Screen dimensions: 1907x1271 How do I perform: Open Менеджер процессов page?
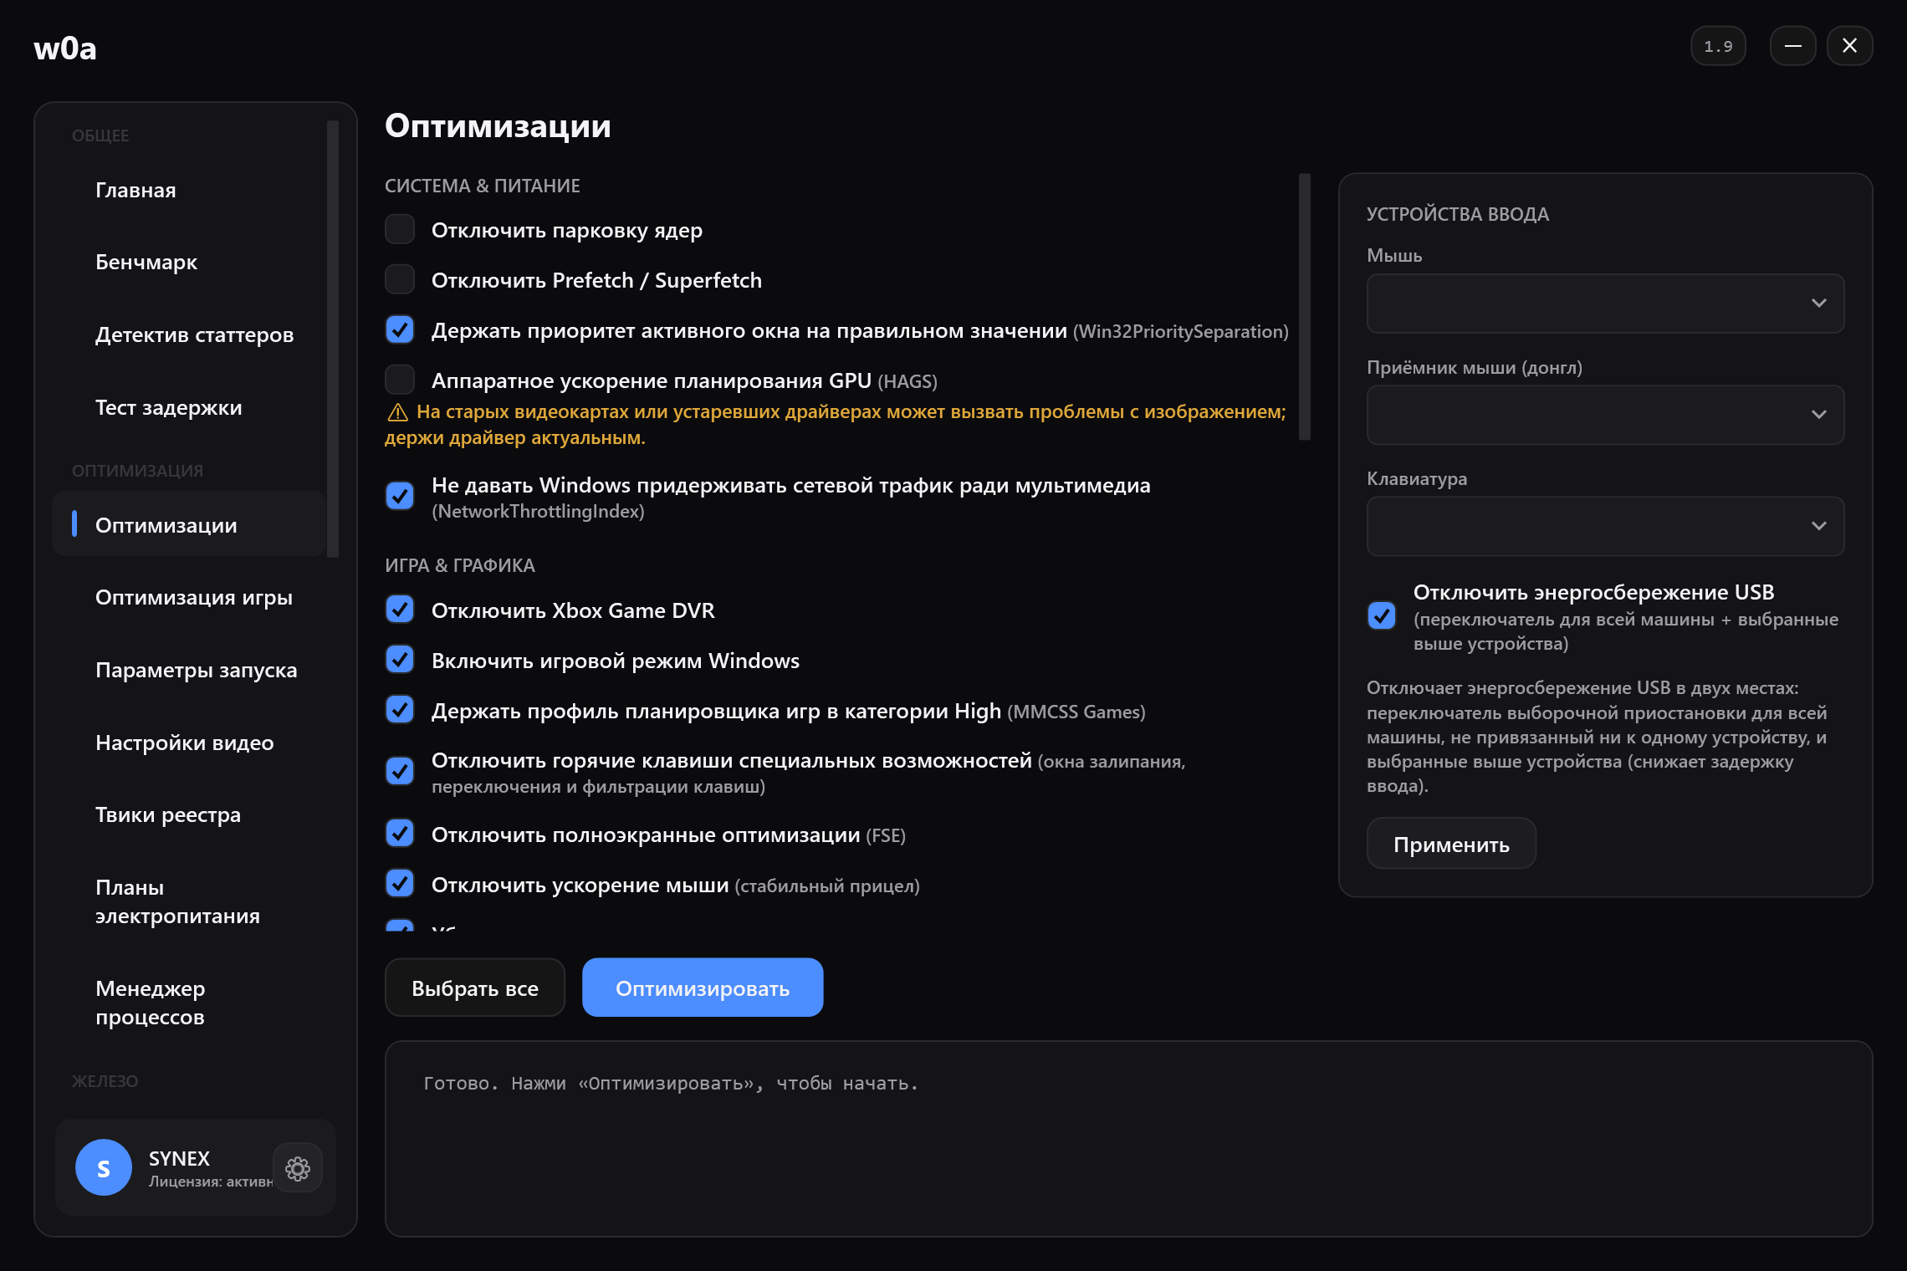point(189,1003)
